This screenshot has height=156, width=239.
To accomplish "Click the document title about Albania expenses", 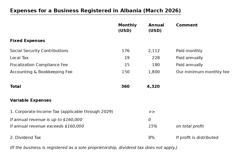I will (95, 11).
